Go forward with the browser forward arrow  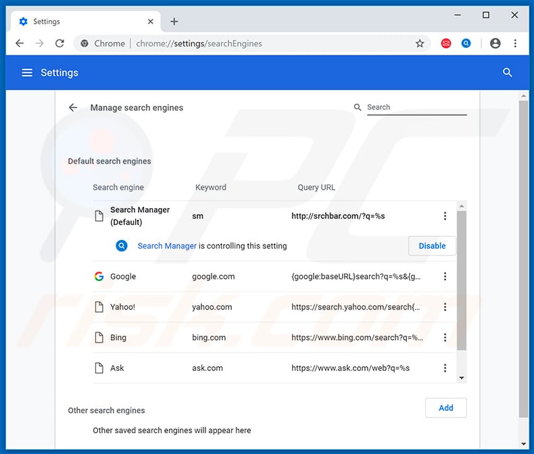(39, 43)
